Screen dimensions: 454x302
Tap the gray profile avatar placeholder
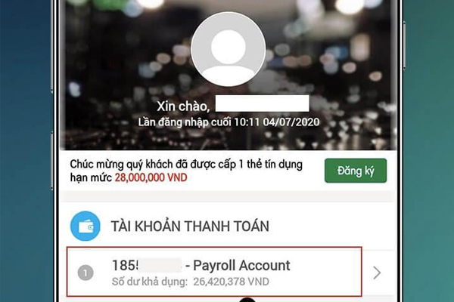click(x=229, y=49)
